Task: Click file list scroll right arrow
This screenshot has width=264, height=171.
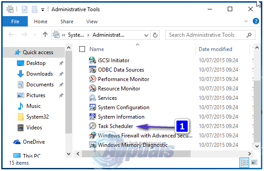Action: (249, 154)
